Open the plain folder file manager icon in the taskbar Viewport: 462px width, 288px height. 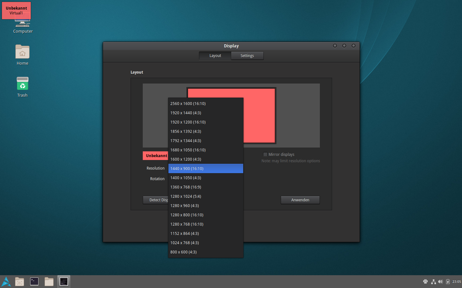[49, 282]
